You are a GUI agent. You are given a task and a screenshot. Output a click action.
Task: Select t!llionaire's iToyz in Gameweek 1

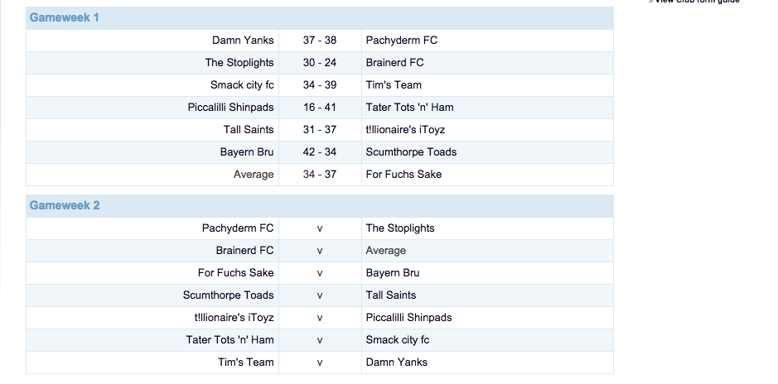(411, 130)
